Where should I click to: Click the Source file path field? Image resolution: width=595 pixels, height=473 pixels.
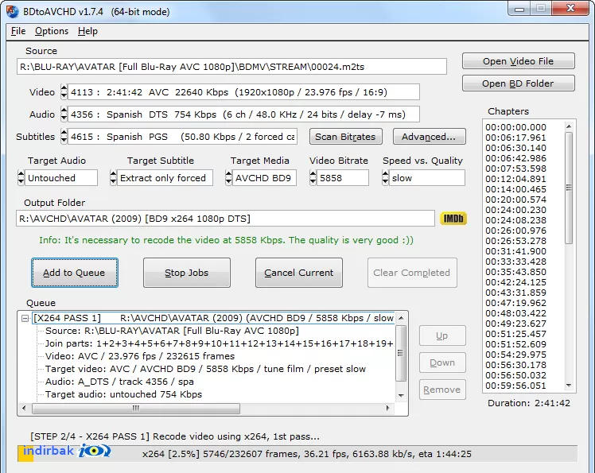pos(231,67)
